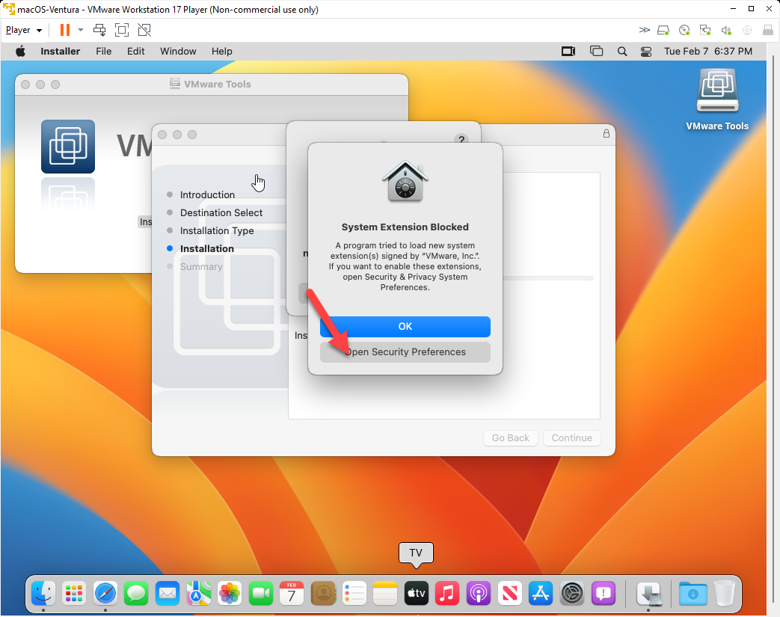The width and height of the screenshot is (780, 617).
Task: Expand hidden devices chevron in VMware toolbar
Action: point(644,30)
